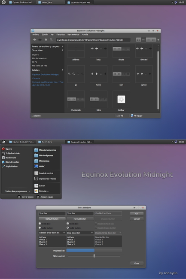Image resolution: width=186 pixels, height=279 pixels.
Task: Click the Default Button
Action: (x=52, y=219)
